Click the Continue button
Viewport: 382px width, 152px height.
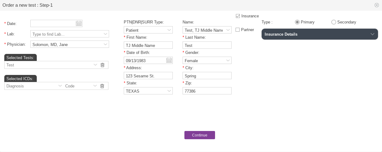coord(199,135)
